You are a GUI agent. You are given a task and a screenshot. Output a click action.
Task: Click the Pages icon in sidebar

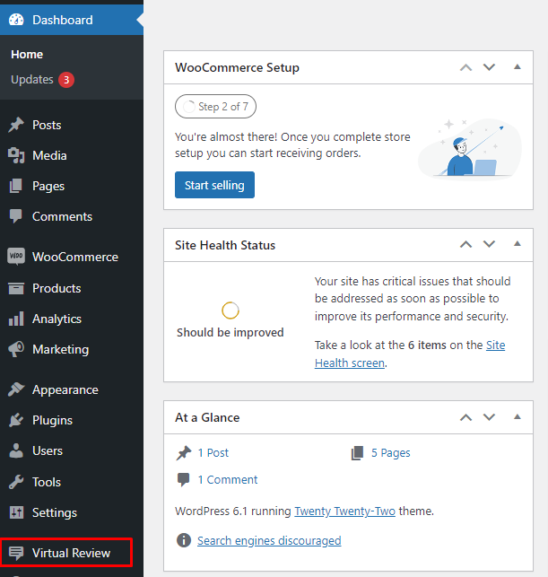pos(16,186)
